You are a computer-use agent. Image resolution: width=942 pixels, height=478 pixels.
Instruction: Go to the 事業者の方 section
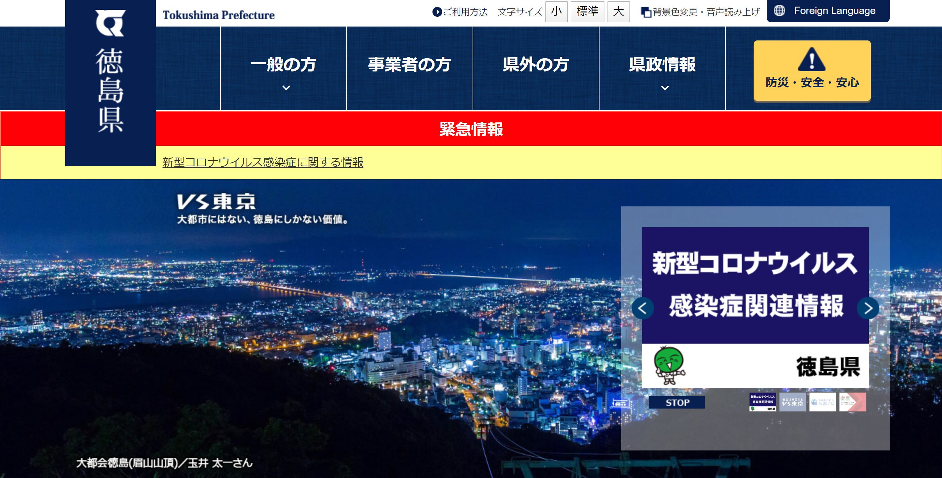tap(409, 68)
